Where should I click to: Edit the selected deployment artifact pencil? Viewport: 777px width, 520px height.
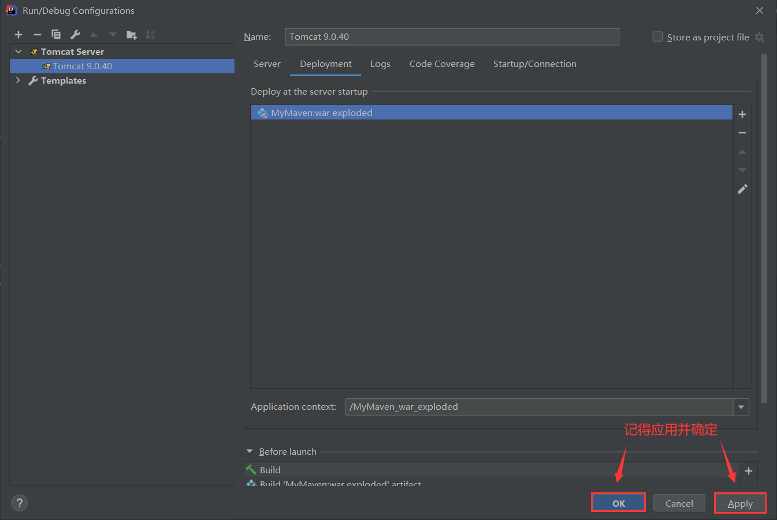(742, 189)
